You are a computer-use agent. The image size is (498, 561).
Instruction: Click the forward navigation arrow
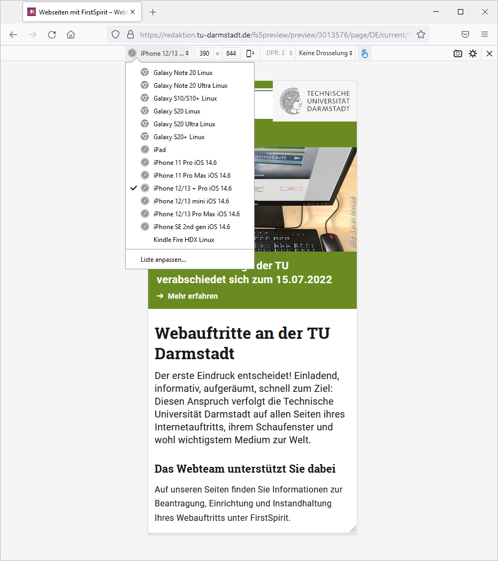tap(33, 35)
